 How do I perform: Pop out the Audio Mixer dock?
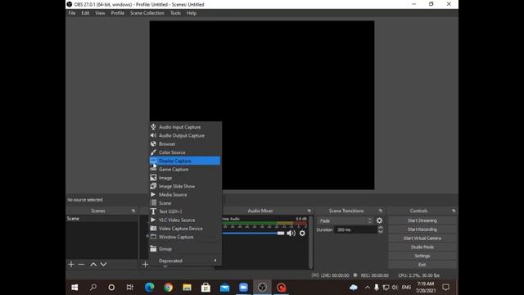click(309, 211)
